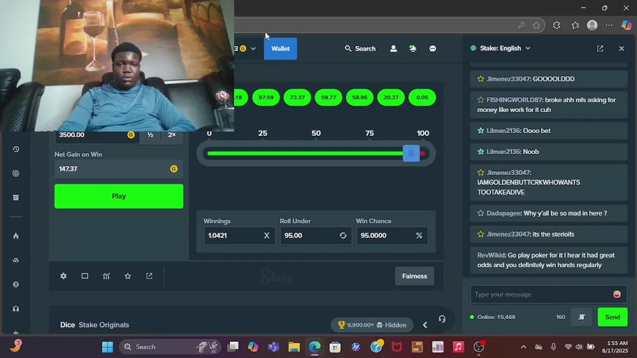Click the Search button in header

click(360, 48)
